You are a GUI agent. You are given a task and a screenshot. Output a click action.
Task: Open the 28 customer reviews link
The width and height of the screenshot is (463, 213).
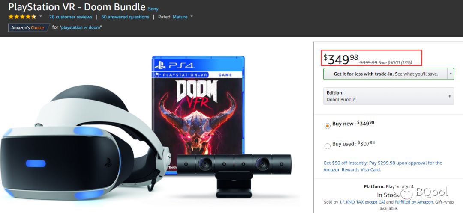click(71, 17)
